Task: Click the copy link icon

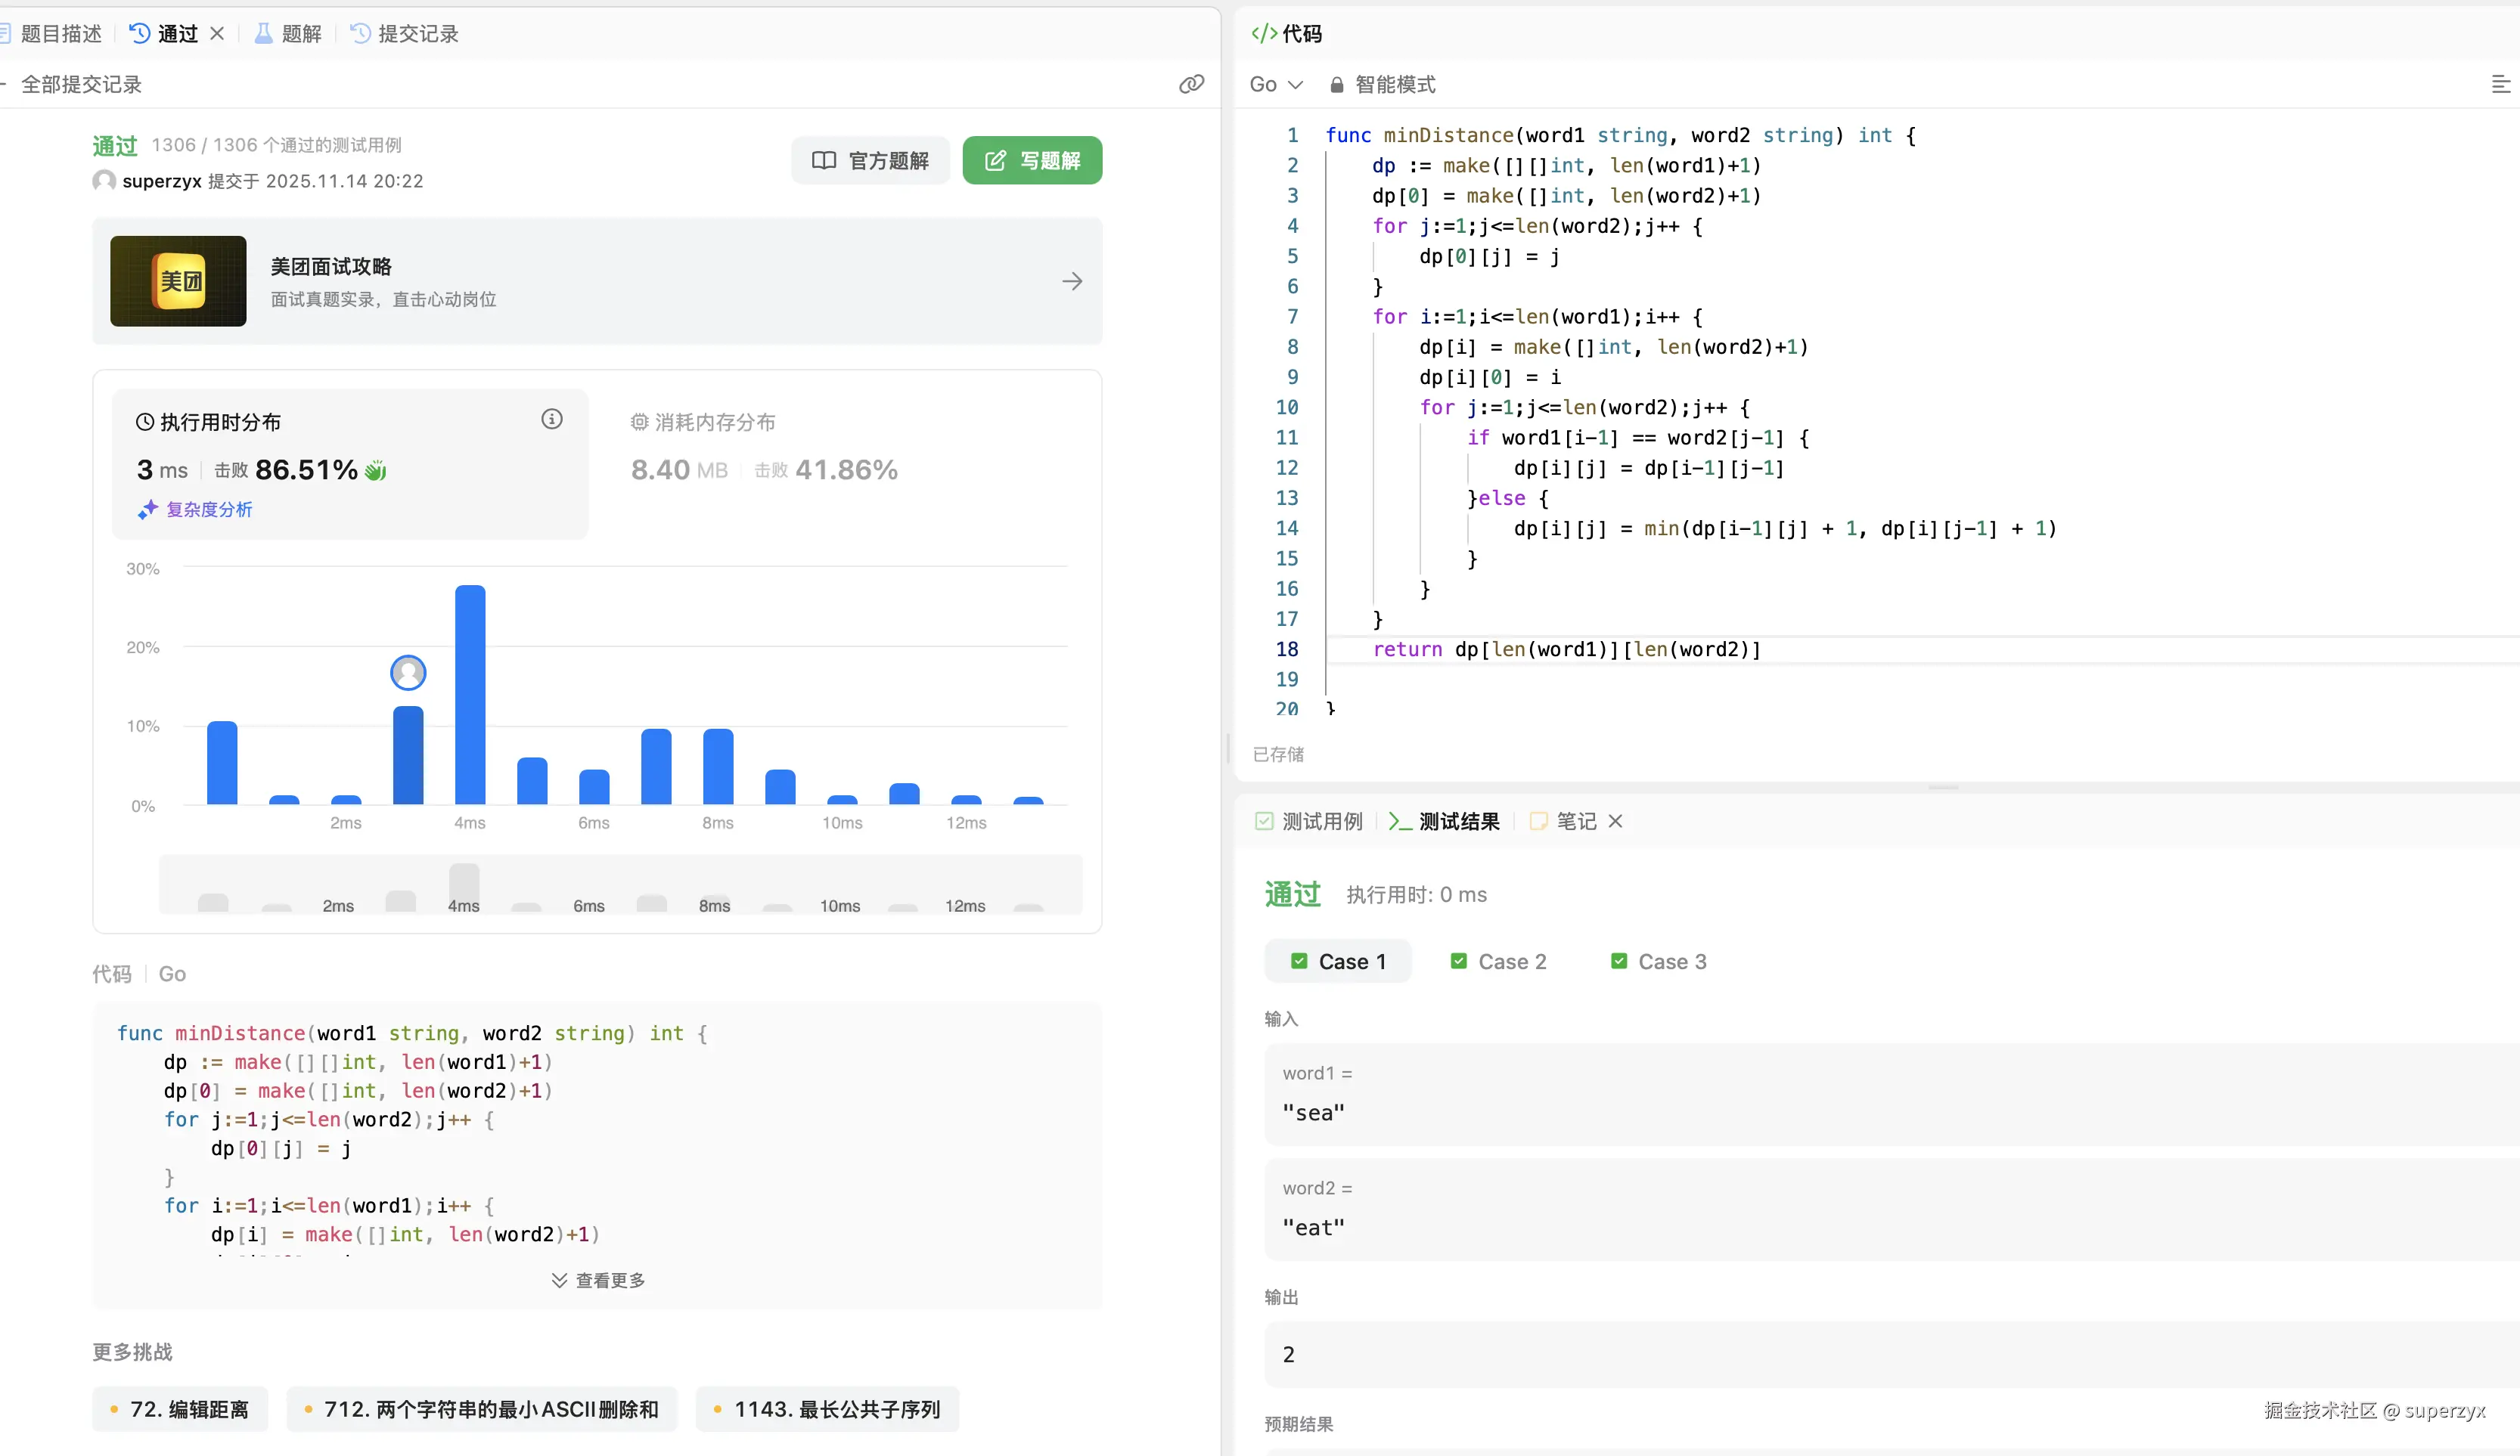Action: click(x=1191, y=84)
